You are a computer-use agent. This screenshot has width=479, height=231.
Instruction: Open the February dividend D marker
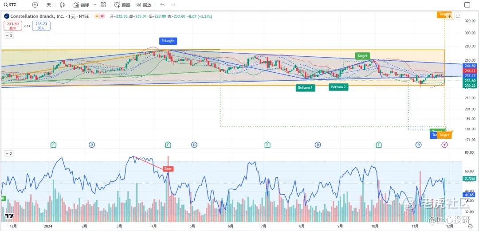(x=92, y=145)
